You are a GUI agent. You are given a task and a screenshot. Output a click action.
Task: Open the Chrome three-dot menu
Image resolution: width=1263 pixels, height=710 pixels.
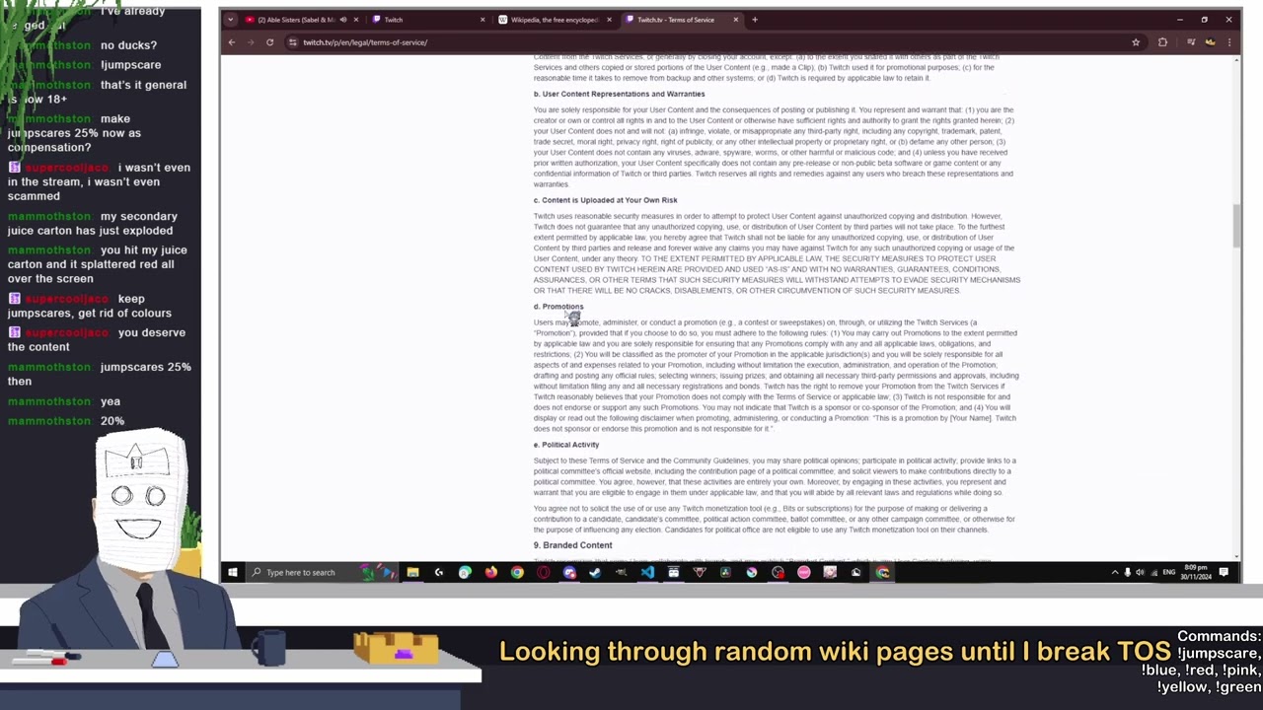click(x=1229, y=42)
